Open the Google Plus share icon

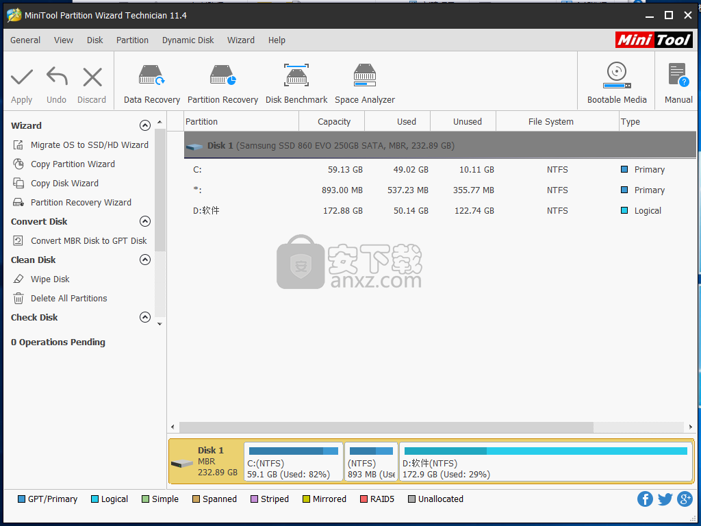click(x=685, y=499)
